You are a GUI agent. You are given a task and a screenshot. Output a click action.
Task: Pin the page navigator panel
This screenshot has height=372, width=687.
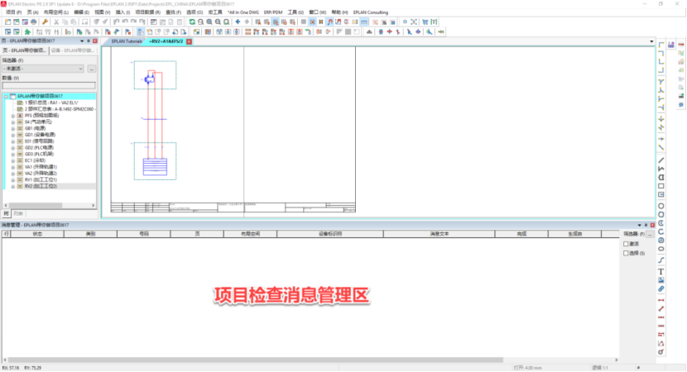point(89,41)
